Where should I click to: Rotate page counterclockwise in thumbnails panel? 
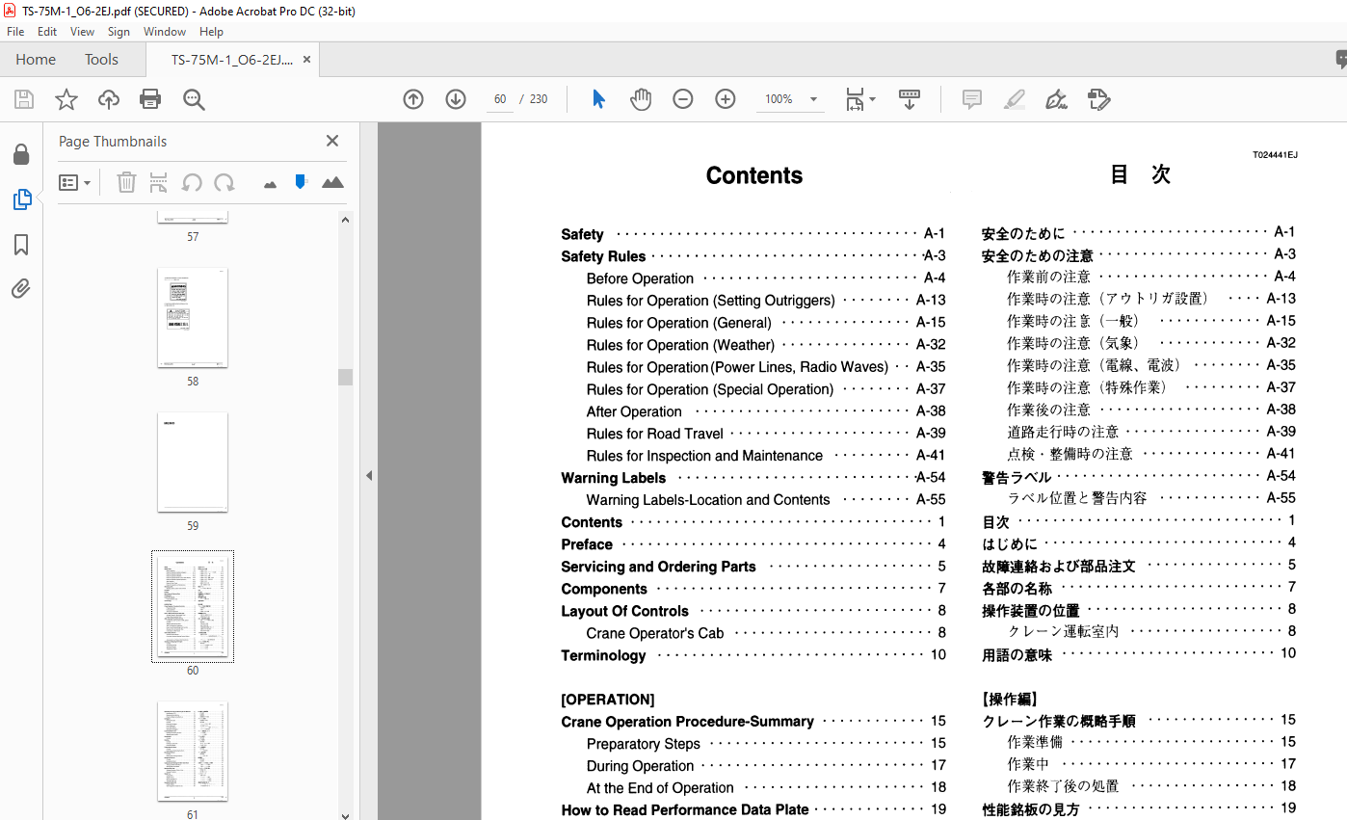click(x=192, y=182)
